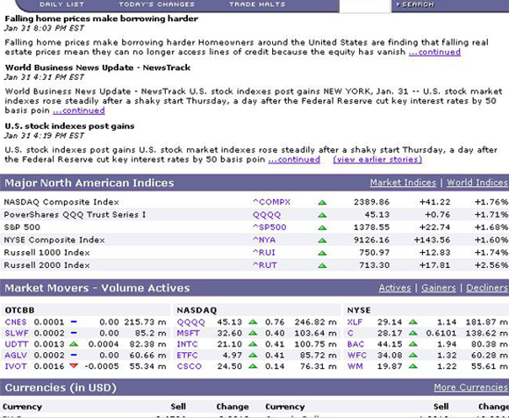
Task: Open continued link for U.S. stock indexes story
Action: click(x=294, y=160)
